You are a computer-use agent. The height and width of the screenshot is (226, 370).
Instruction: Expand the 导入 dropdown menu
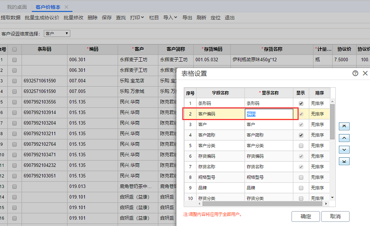point(170,18)
